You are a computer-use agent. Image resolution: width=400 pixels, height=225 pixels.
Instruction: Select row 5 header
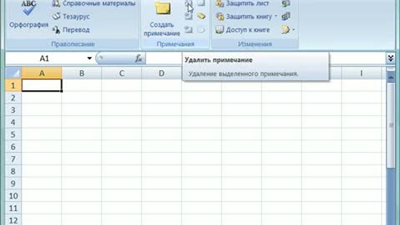[13, 134]
